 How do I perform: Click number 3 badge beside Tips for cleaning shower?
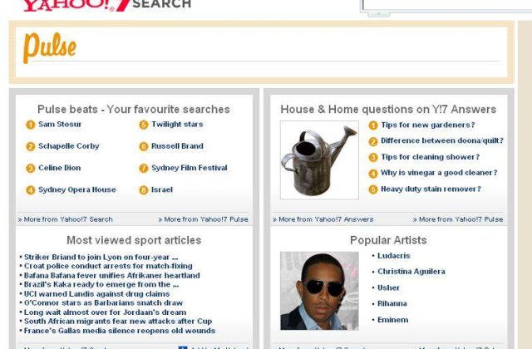(x=373, y=157)
